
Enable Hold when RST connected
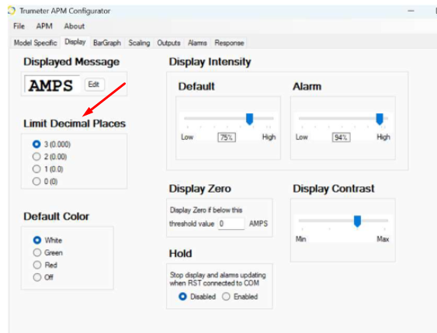(x=240, y=297)
